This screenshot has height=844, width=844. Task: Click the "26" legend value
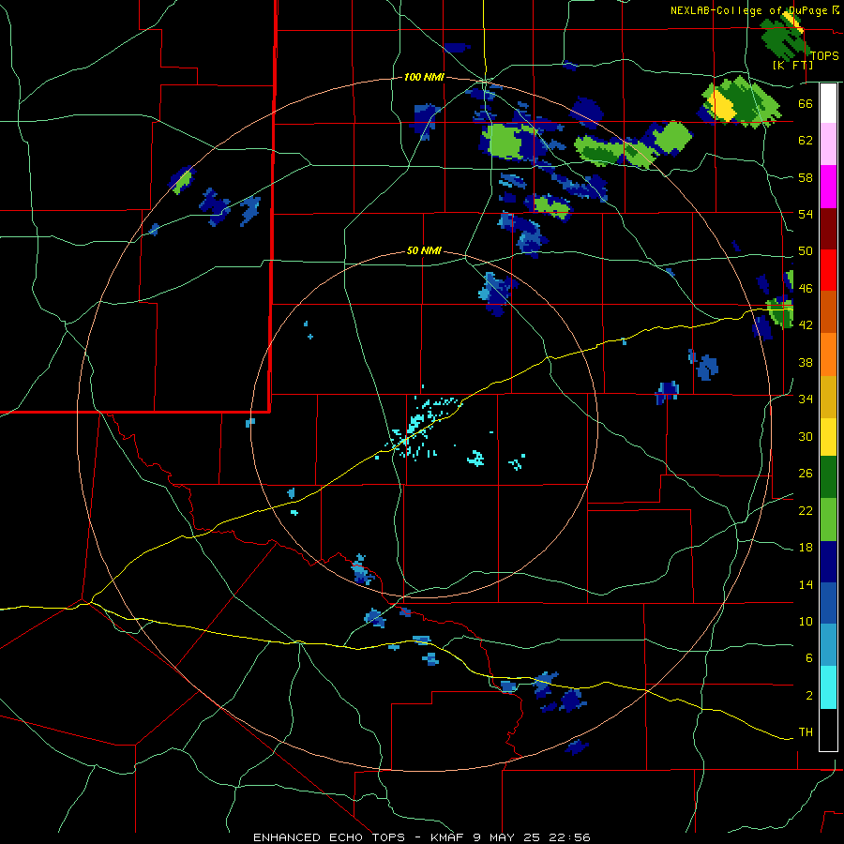806,474
